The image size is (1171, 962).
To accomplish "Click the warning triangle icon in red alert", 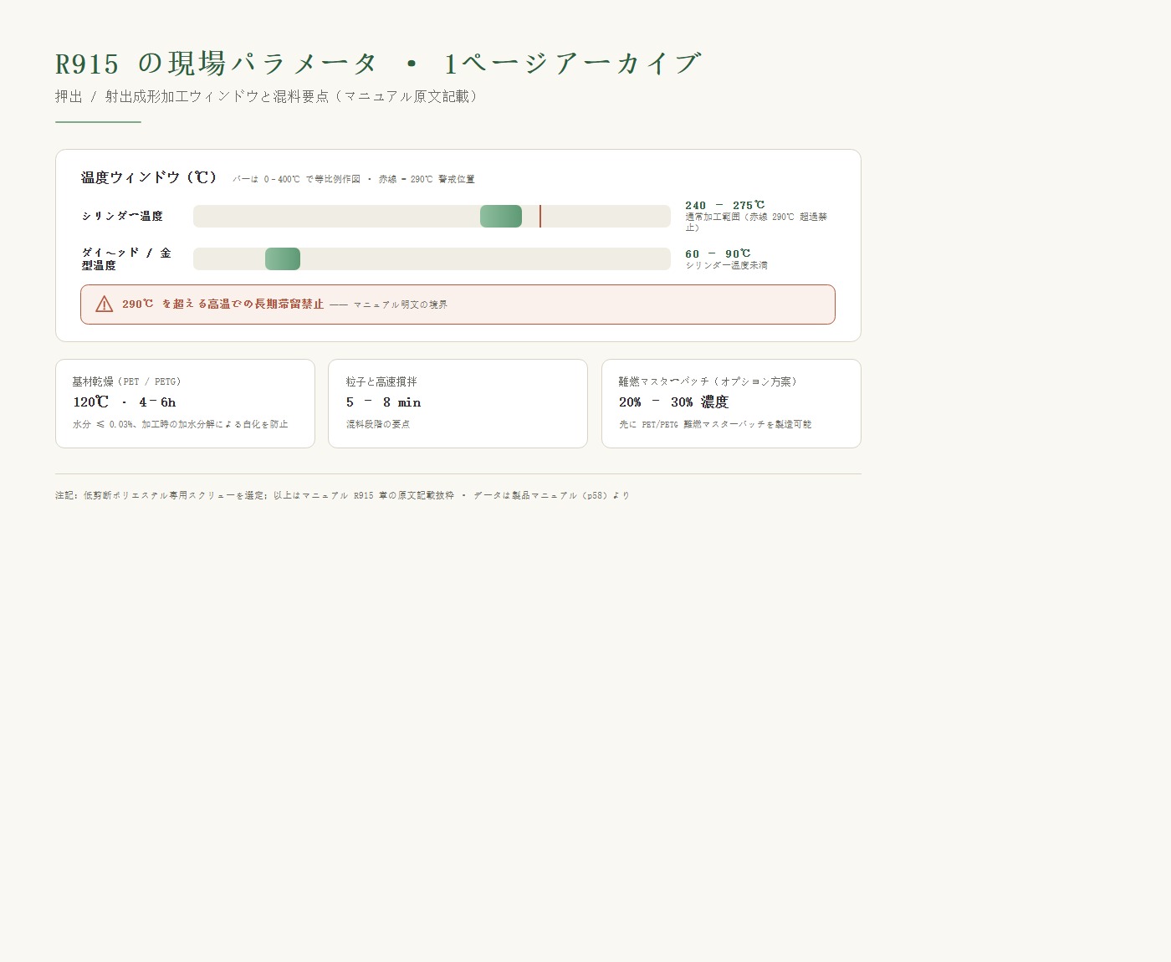I will point(105,304).
